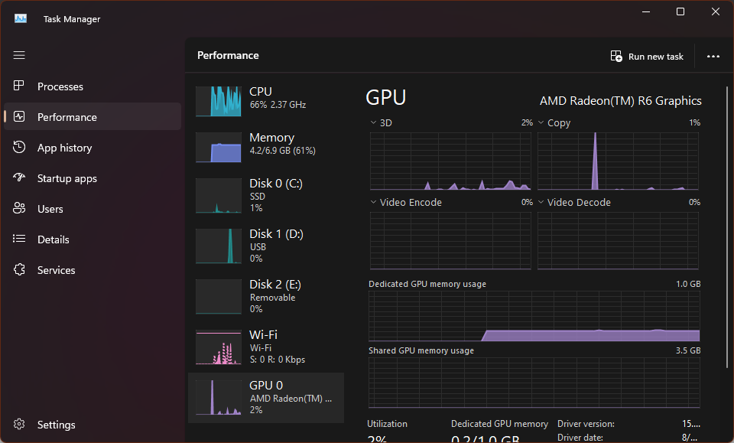Click the details pane vertical scrollbar
Image resolution: width=734 pixels, height=443 pixels.
point(727,226)
